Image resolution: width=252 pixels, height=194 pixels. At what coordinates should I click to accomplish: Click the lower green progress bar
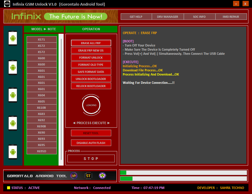click(x=183, y=179)
